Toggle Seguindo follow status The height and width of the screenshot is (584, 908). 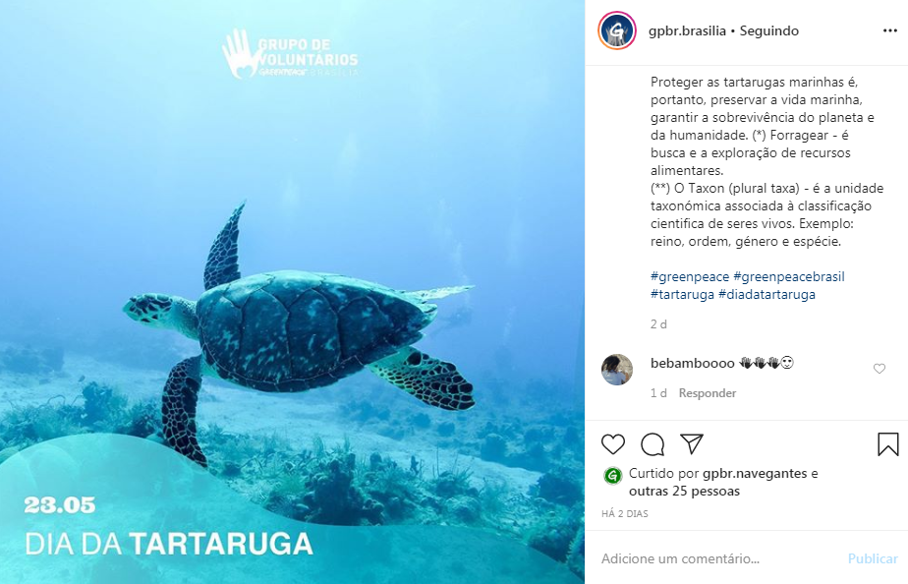(x=769, y=30)
